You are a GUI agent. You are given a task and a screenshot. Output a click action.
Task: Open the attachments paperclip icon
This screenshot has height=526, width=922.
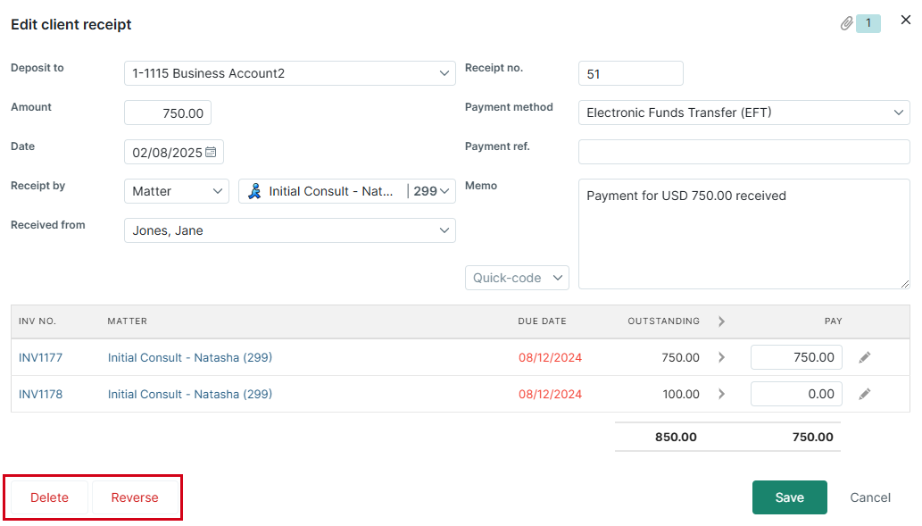[x=846, y=23]
